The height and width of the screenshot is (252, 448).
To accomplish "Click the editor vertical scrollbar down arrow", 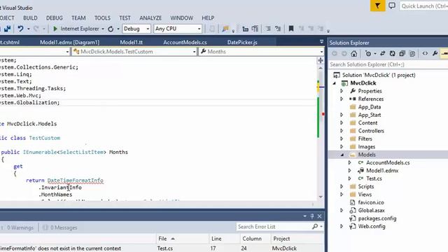I will tap(321, 197).
